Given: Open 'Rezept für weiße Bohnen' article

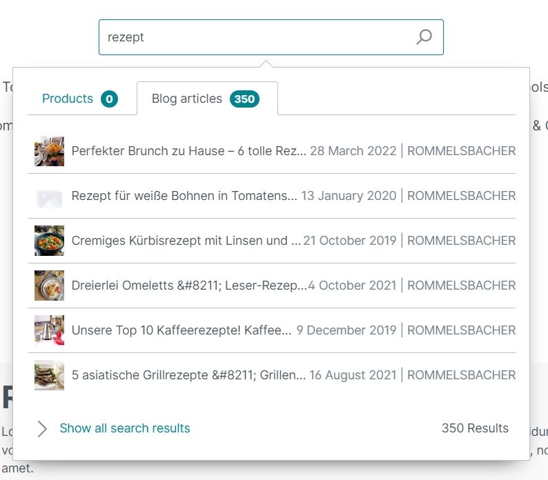Looking at the screenshot, I should click(x=184, y=196).
